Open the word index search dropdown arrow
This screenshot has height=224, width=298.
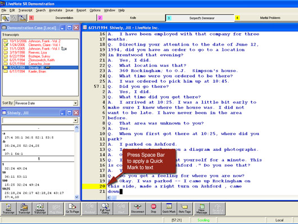click(76, 120)
